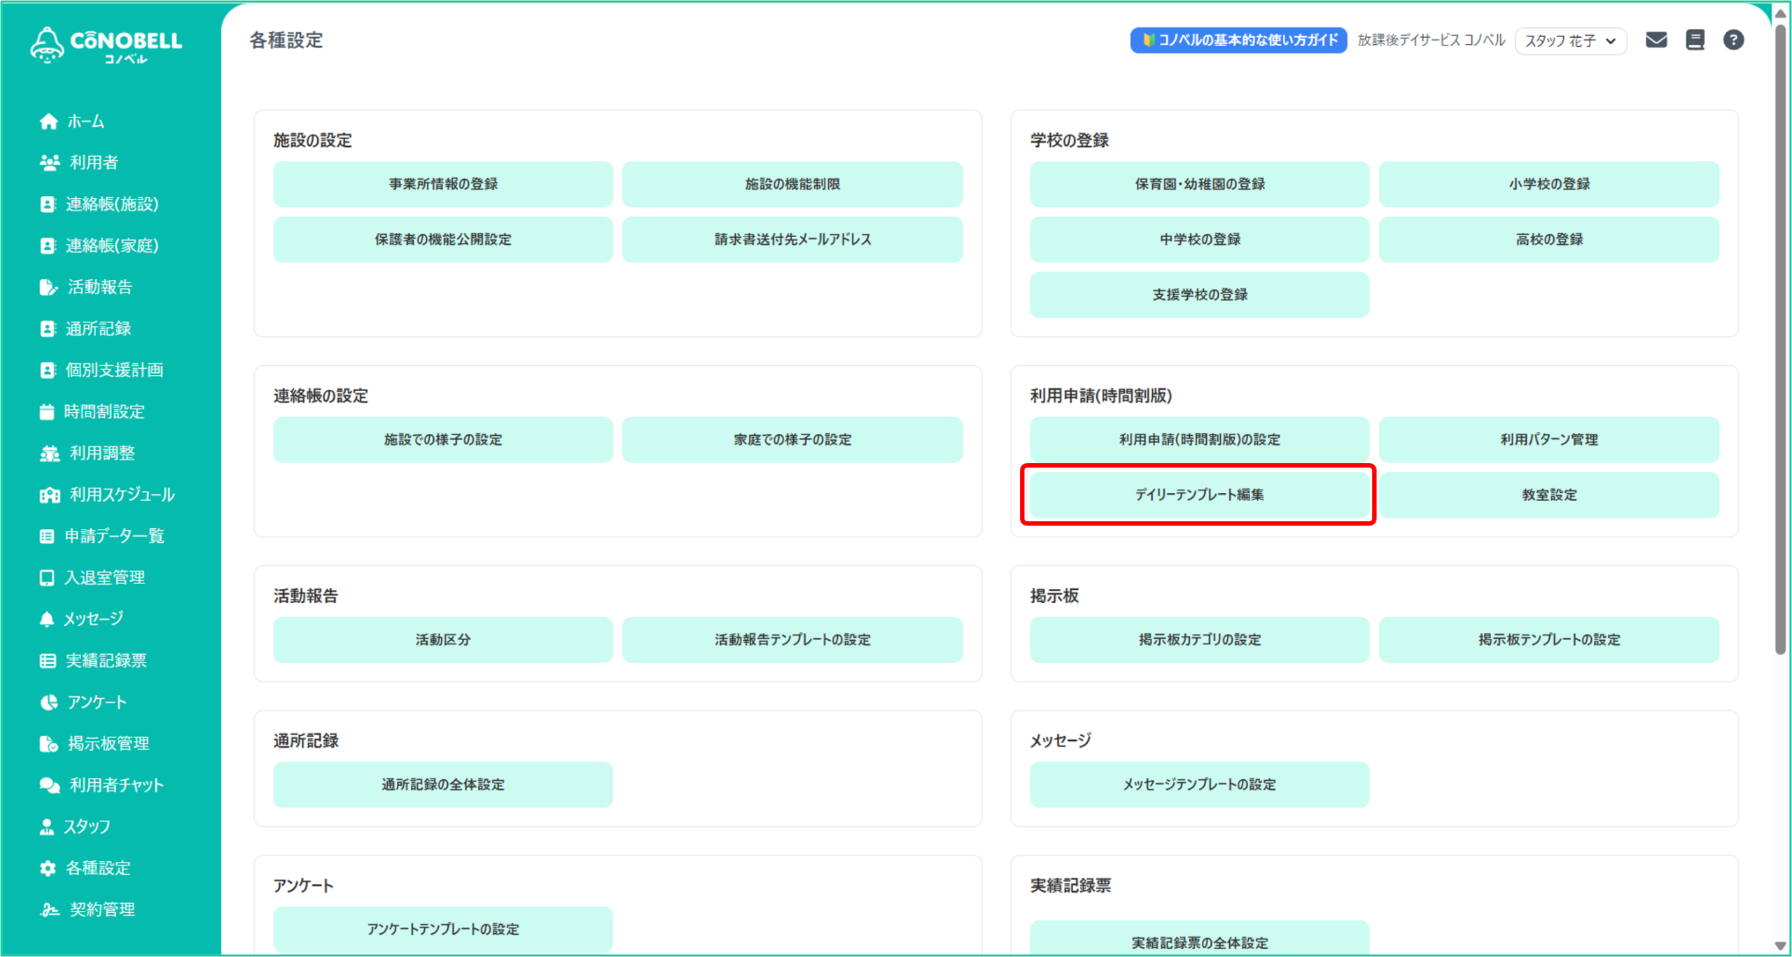Viewport: 1792px width, 957px height.
Task: Open the manual book icon in header
Action: point(1695,40)
